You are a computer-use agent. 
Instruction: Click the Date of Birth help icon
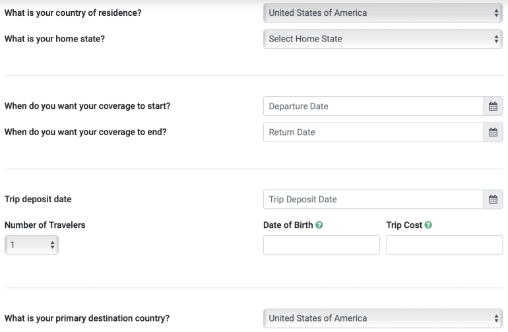coord(319,225)
